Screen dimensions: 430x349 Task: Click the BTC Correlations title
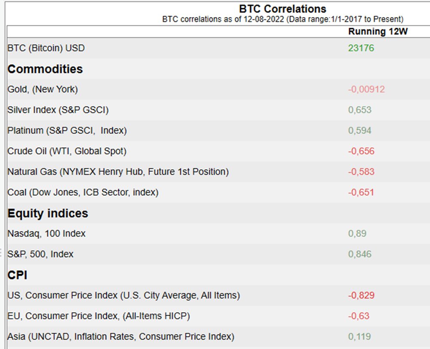pyautogui.click(x=283, y=9)
